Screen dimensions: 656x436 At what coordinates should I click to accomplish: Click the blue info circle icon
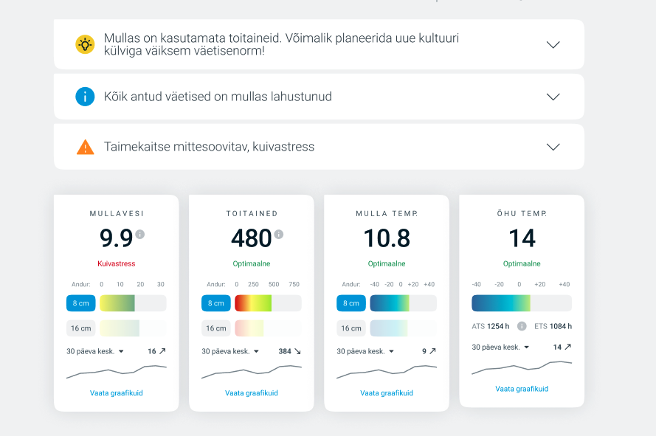pos(85,97)
